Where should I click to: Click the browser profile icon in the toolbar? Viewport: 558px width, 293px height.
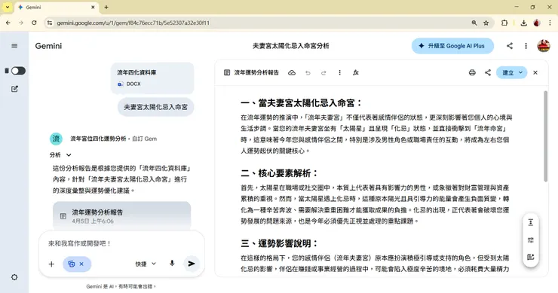(x=537, y=23)
